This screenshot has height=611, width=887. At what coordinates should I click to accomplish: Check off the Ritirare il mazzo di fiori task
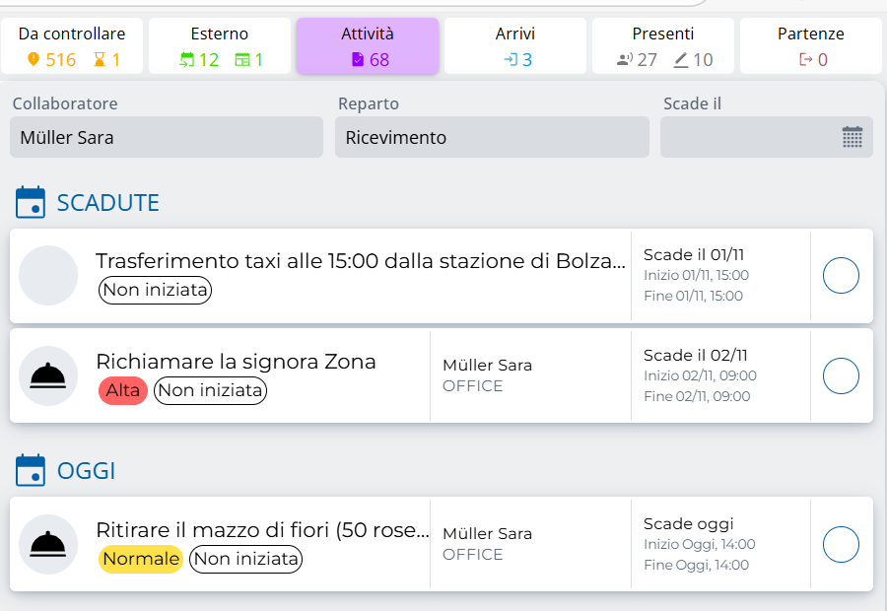(x=841, y=544)
